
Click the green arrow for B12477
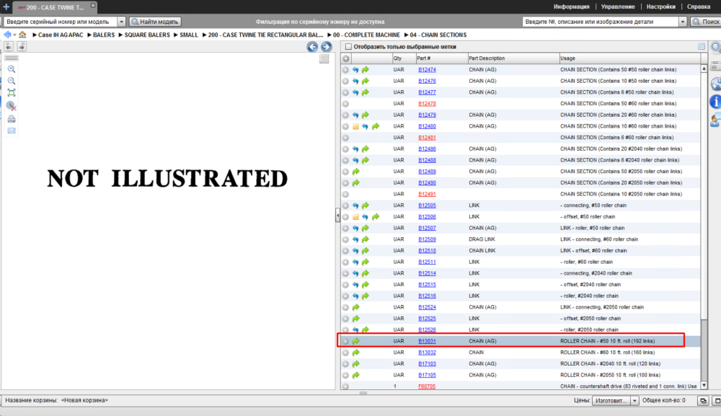[x=365, y=92]
